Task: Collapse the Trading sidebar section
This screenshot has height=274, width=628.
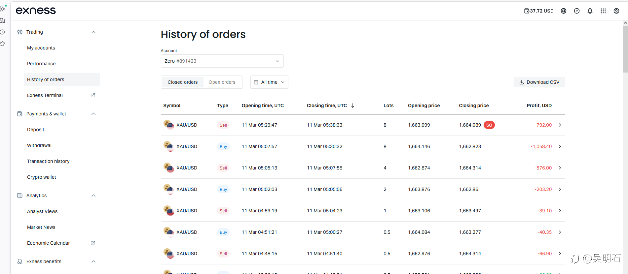Action: tap(93, 32)
